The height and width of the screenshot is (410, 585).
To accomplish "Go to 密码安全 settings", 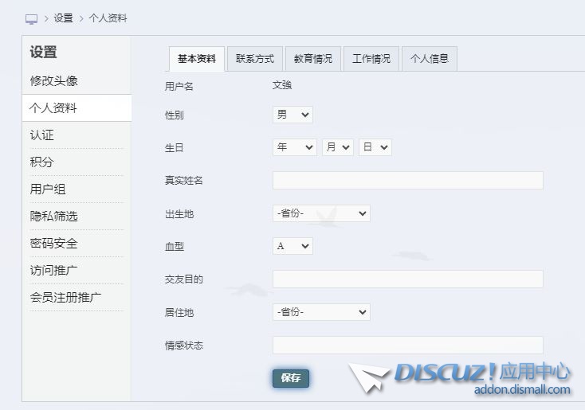I will [54, 244].
